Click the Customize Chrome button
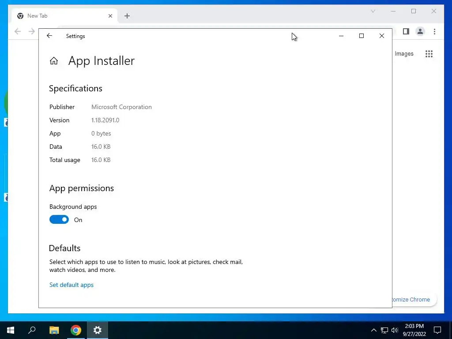452x339 pixels. click(414, 300)
